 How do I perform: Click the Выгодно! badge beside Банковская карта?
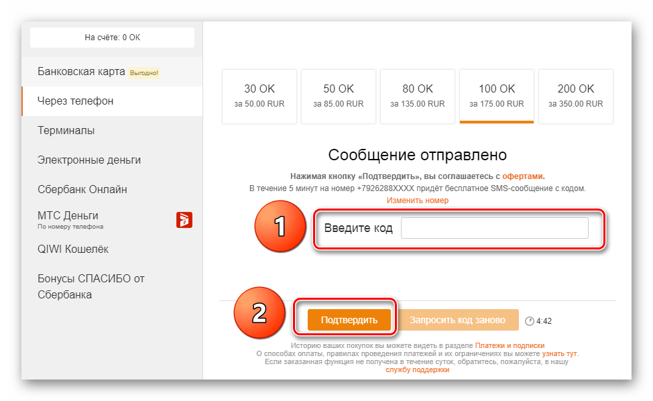tap(144, 73)
